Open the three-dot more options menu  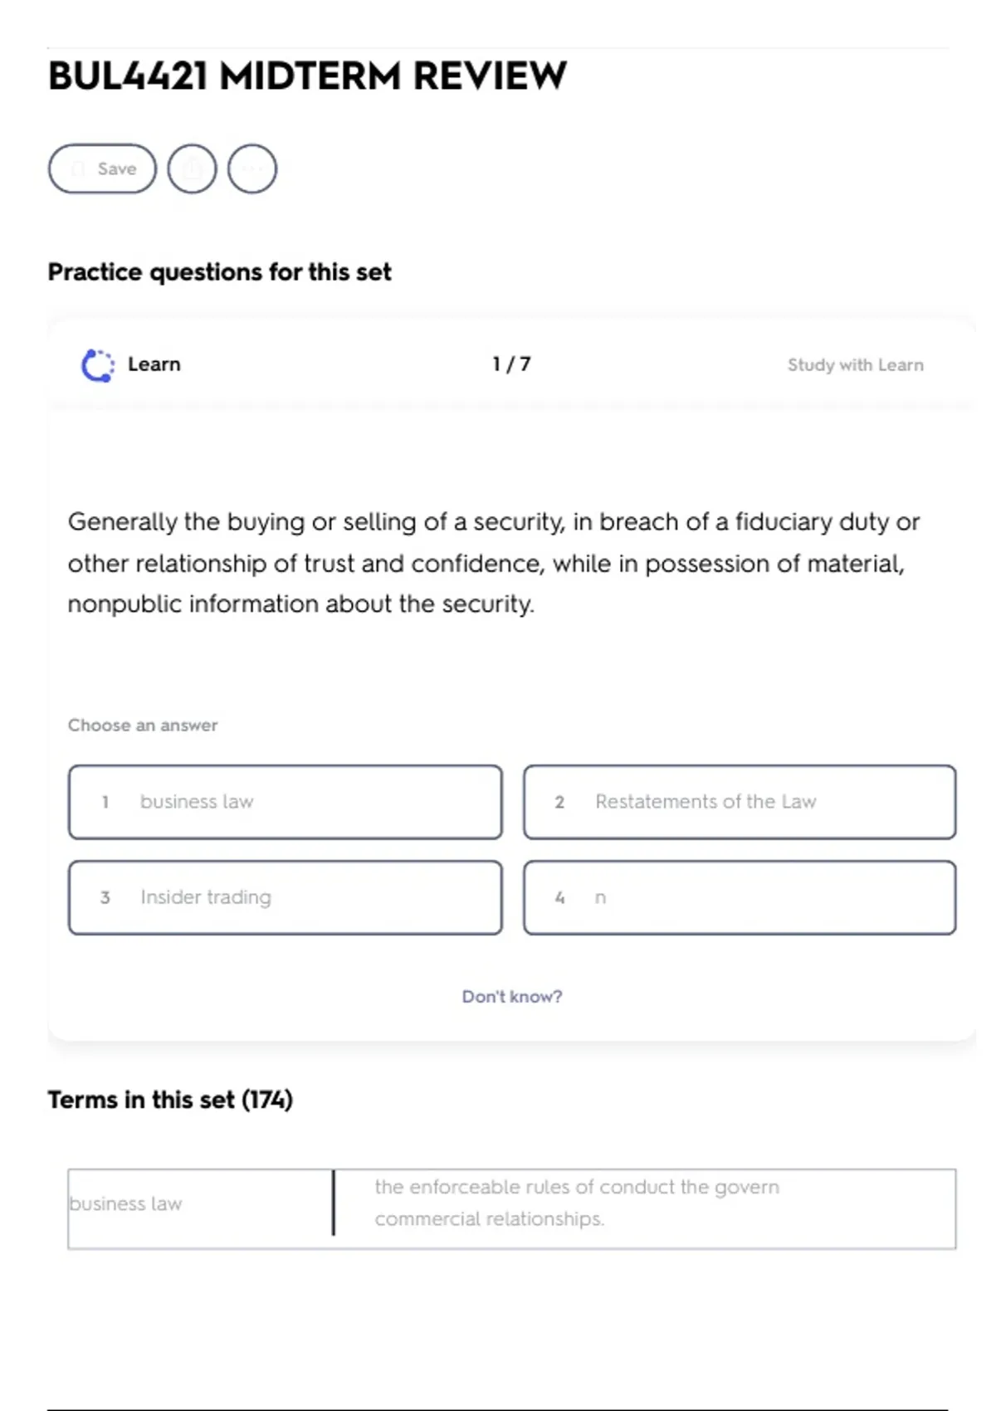[252, 168]
